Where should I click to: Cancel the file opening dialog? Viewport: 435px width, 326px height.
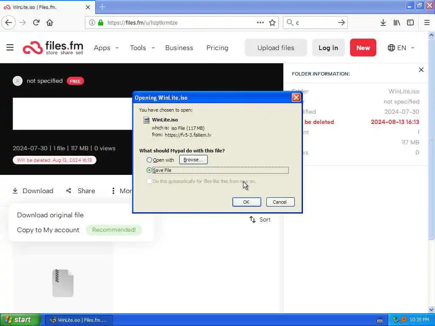(x=280, y=202)
